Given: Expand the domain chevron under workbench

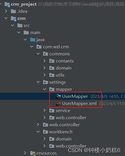Looking at the screenshot, I should [44, 139].
